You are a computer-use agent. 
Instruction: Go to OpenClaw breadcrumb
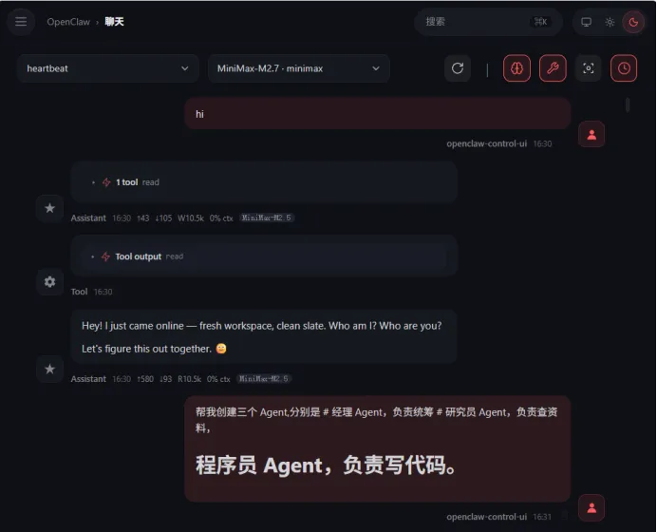coord(68,22)
